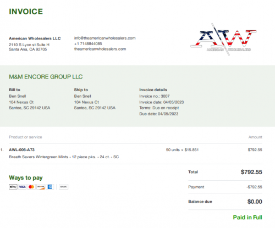
Task: Choose the Mastercard payment icon
Action: (31, 187)
